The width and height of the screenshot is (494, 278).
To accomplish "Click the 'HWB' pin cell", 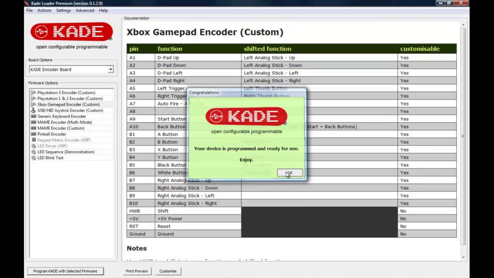I will point(141,211).
